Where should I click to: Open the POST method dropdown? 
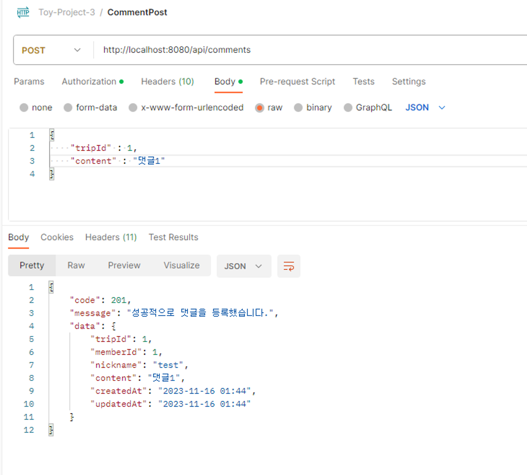(51, 50)
